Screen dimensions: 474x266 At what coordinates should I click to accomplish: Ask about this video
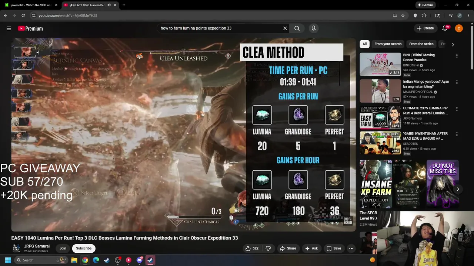point(311,248)
